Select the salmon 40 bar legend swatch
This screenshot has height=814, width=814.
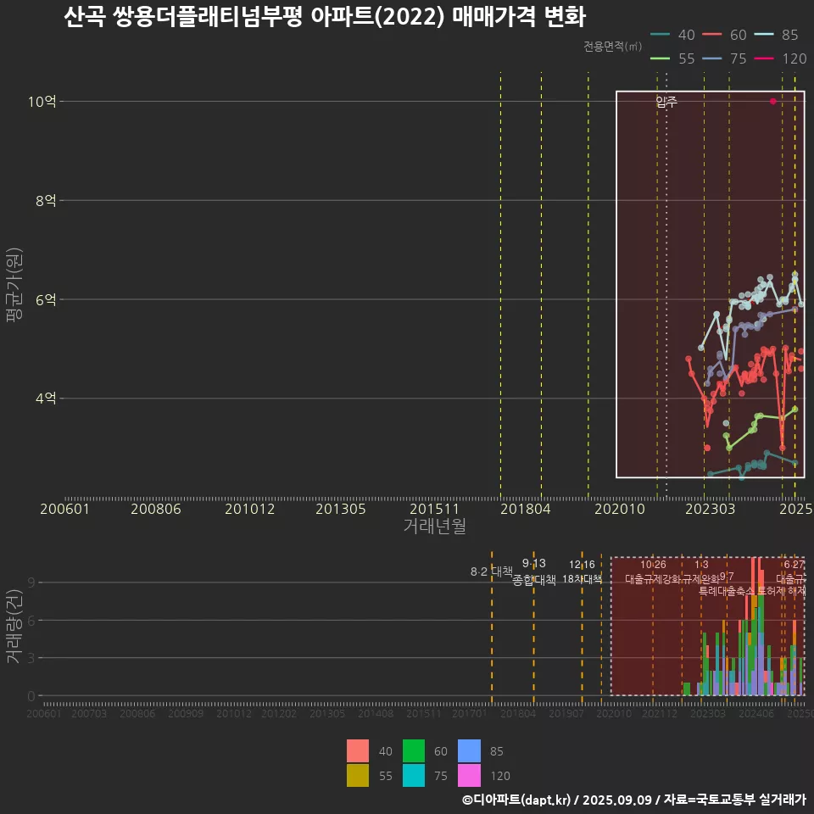pos(358,751)
